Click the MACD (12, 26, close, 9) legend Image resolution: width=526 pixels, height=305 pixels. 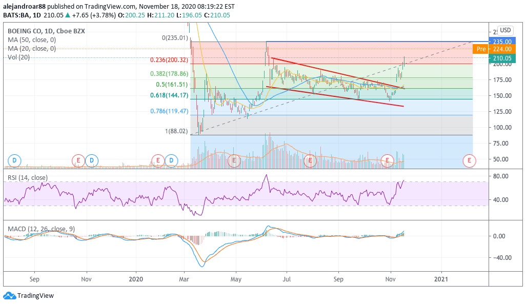click(x=41, y=229)
